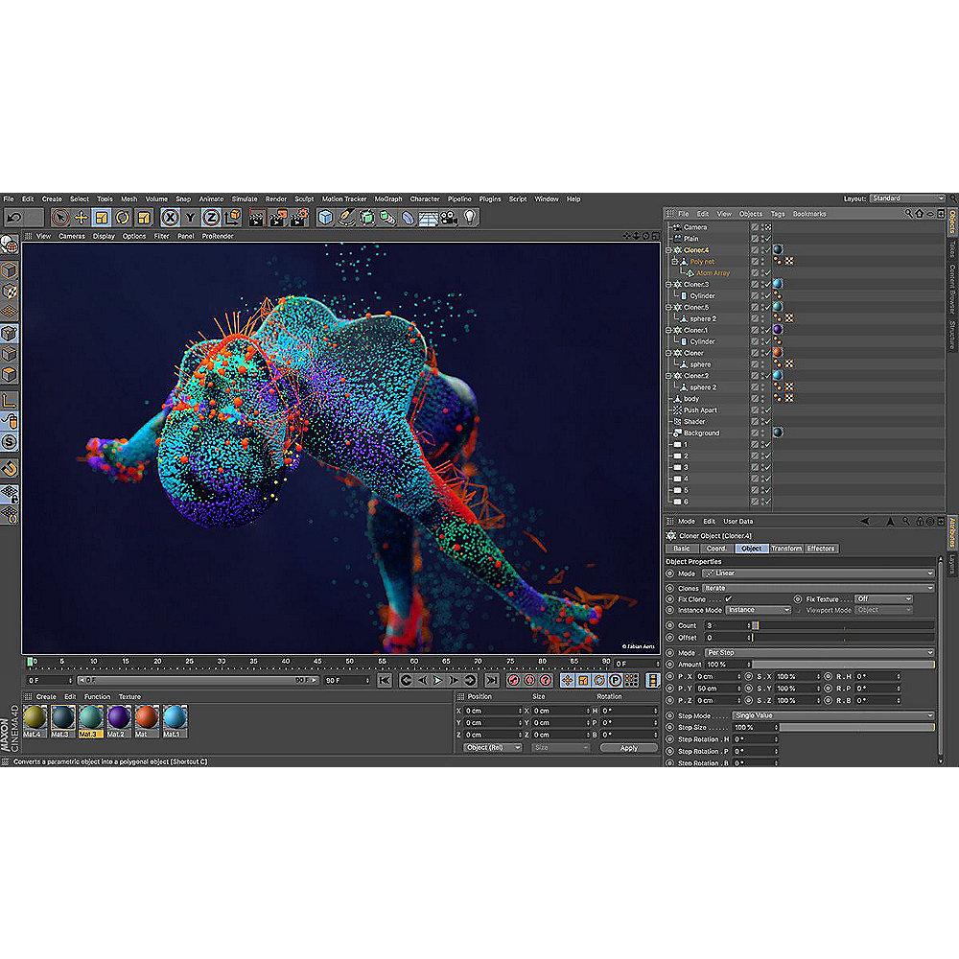Open the MoGraph menu
959x959 pixels.
pos(388,199)
